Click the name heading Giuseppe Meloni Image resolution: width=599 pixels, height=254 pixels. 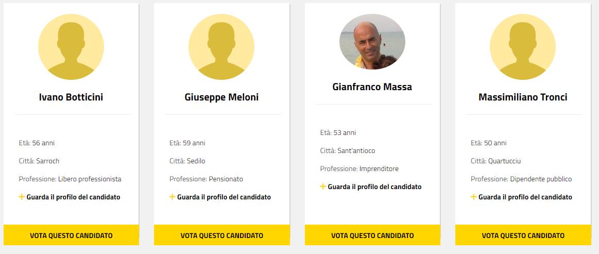pyautogui.click(x=221, y=97)
